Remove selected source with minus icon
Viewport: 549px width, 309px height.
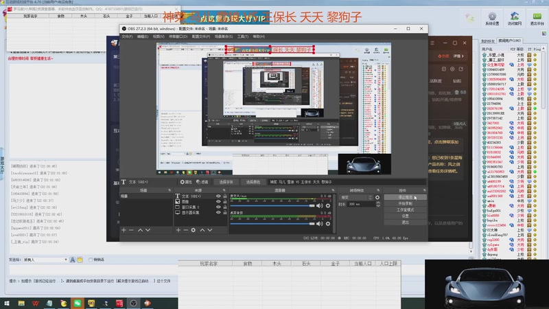coord(185,230)
